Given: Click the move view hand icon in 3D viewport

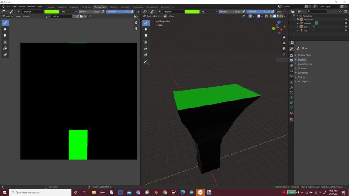Looking at the screenshot, I should click(x=284, y=43).
